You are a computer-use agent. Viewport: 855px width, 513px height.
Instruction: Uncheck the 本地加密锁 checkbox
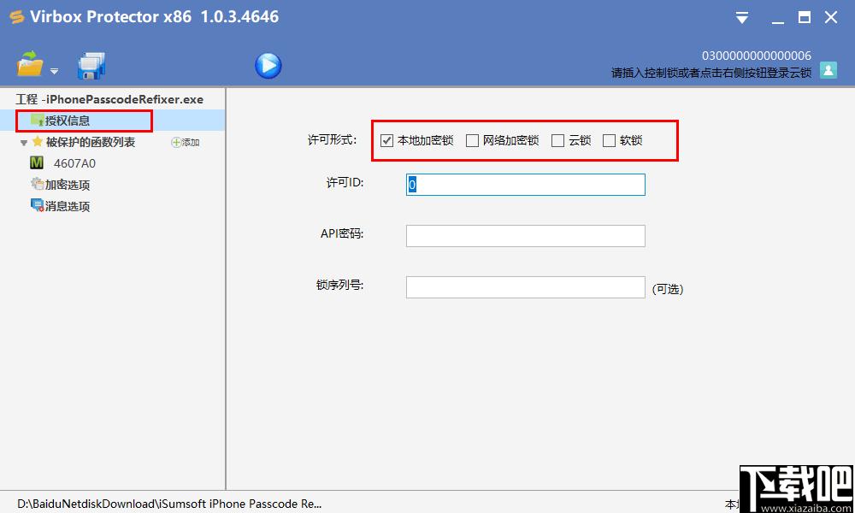click(386, 141)
